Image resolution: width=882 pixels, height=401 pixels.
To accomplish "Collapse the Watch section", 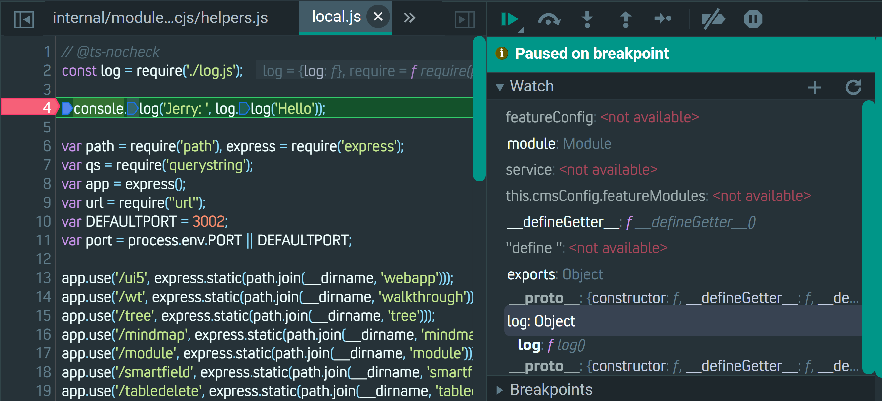I will [500, 87].
